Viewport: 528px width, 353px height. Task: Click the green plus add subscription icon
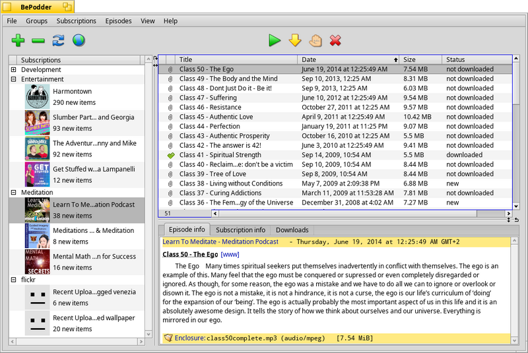point(18,40)
